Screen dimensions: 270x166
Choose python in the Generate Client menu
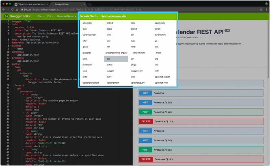[109, 65]
